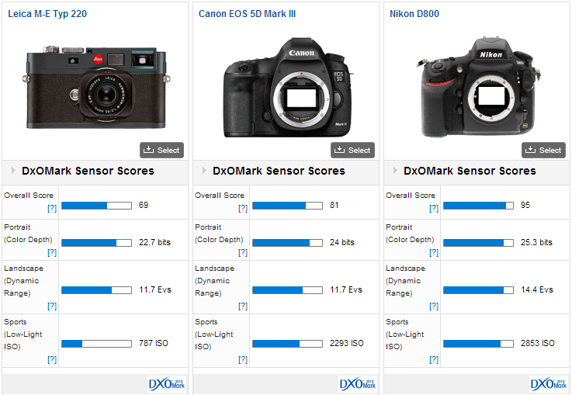Image resolution: width=572 pixels, height=395 pixels.
Task: Toggle the Nikon D800 DxOMark Sensor Scores triangle
Action: (396, 171)
